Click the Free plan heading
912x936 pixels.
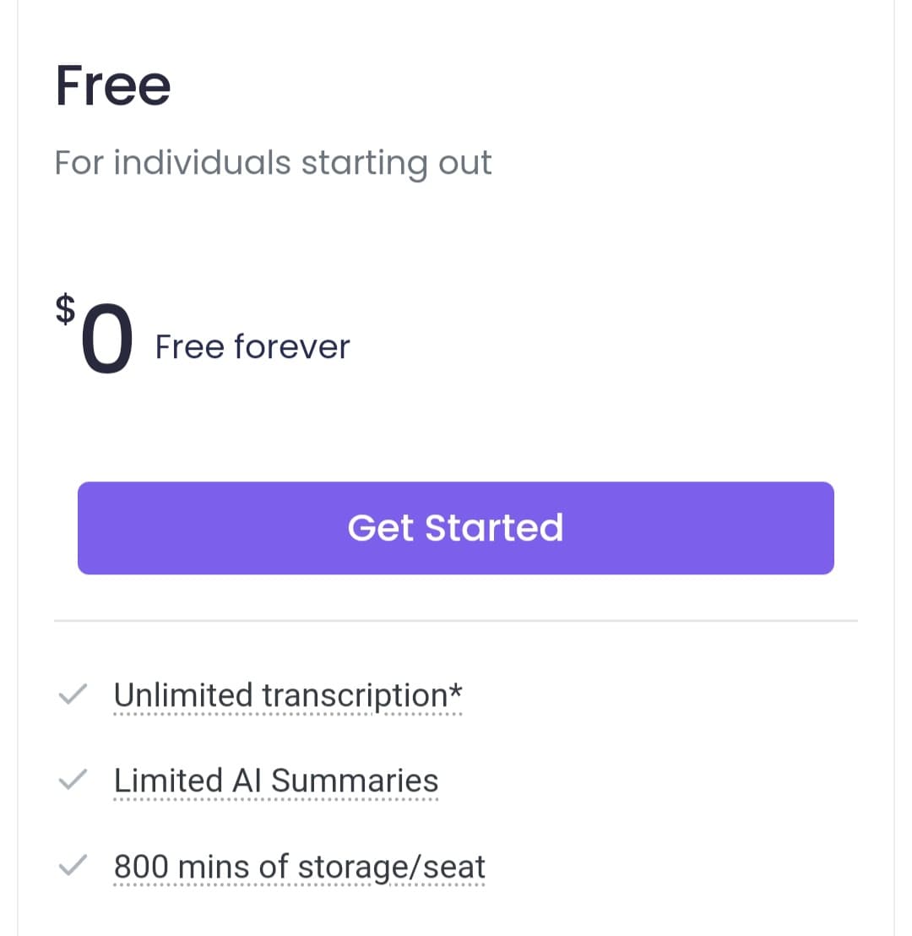113,85
